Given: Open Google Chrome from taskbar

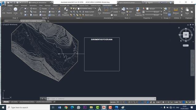Looking at the screenshot, I should [66, 107].
